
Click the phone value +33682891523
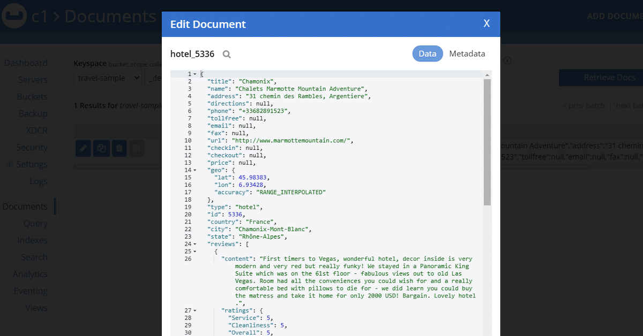tap(262, 111)
